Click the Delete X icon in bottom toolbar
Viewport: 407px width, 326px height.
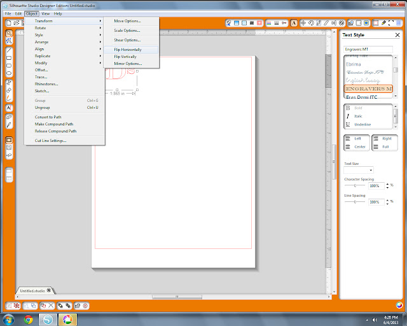click(x=51, y=306)
